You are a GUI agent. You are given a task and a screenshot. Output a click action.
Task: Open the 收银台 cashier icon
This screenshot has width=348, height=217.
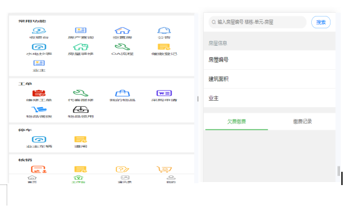[x=39, y=30]
